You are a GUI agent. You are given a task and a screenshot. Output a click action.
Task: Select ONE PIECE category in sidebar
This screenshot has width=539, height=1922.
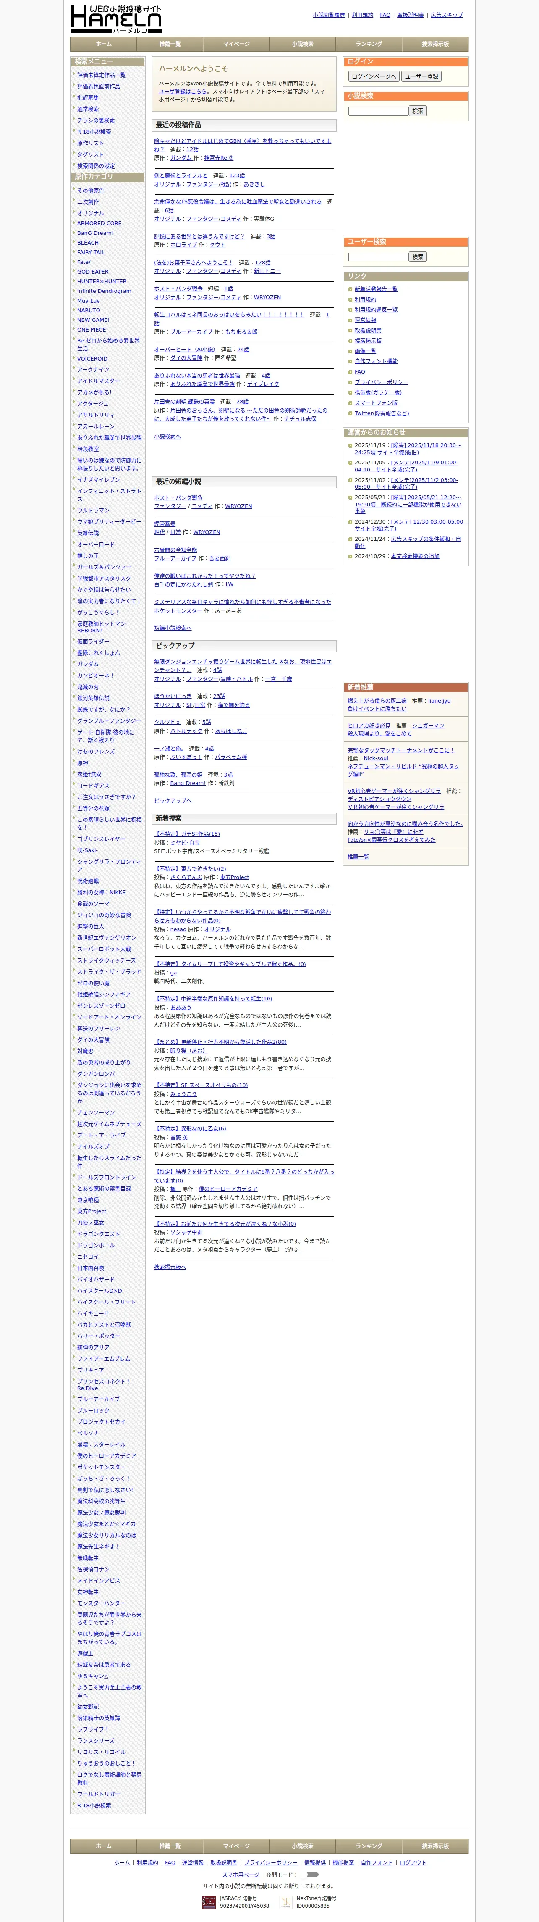pos(92,330)
